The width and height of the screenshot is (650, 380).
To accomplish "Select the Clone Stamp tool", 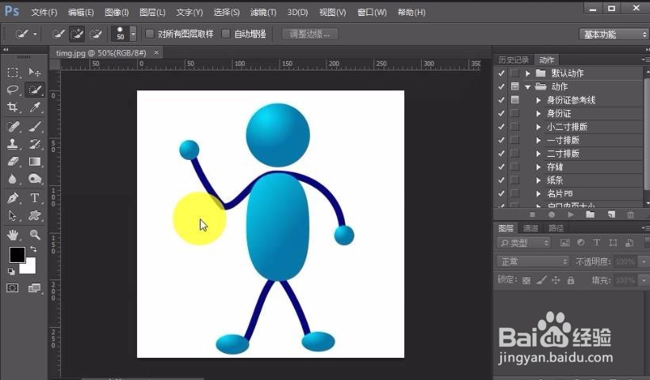I will click(13, 143).
